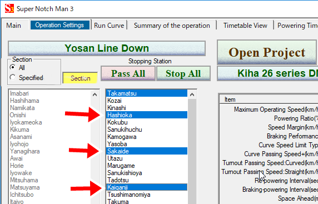
Task: Click the Open Project button
Action: coord(267,52)
